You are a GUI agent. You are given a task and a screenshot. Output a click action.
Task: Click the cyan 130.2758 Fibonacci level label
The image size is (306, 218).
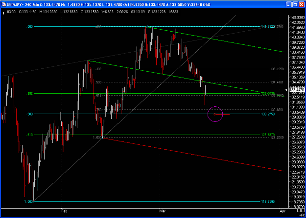click(268, 114)
